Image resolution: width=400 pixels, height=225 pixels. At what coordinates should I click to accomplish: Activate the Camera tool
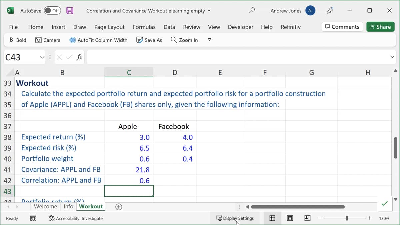(x=48, y=40)
